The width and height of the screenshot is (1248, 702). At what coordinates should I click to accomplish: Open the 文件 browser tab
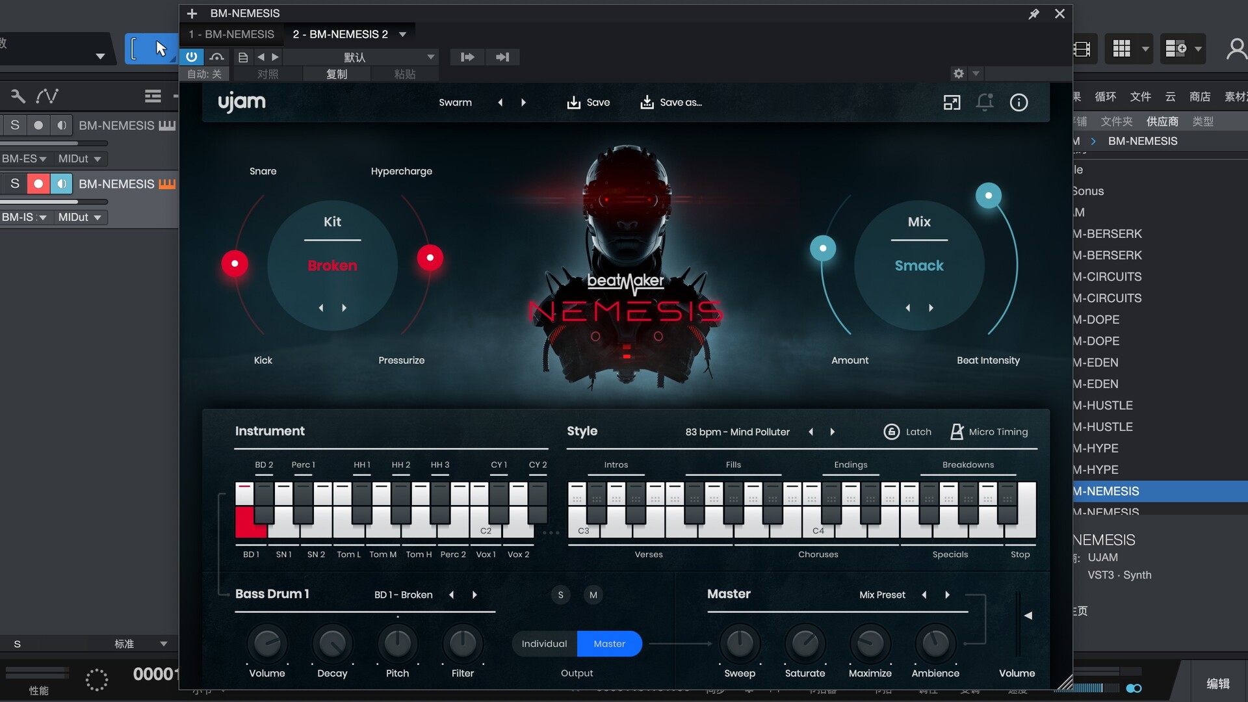click(x=1140, y=97)
